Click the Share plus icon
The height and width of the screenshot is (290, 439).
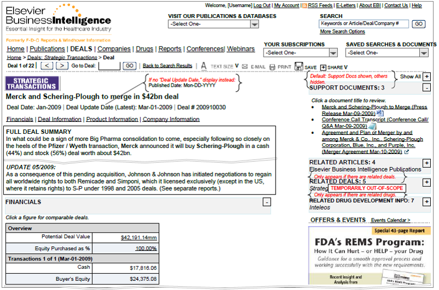pyautogui.click(x=323, y=67)
